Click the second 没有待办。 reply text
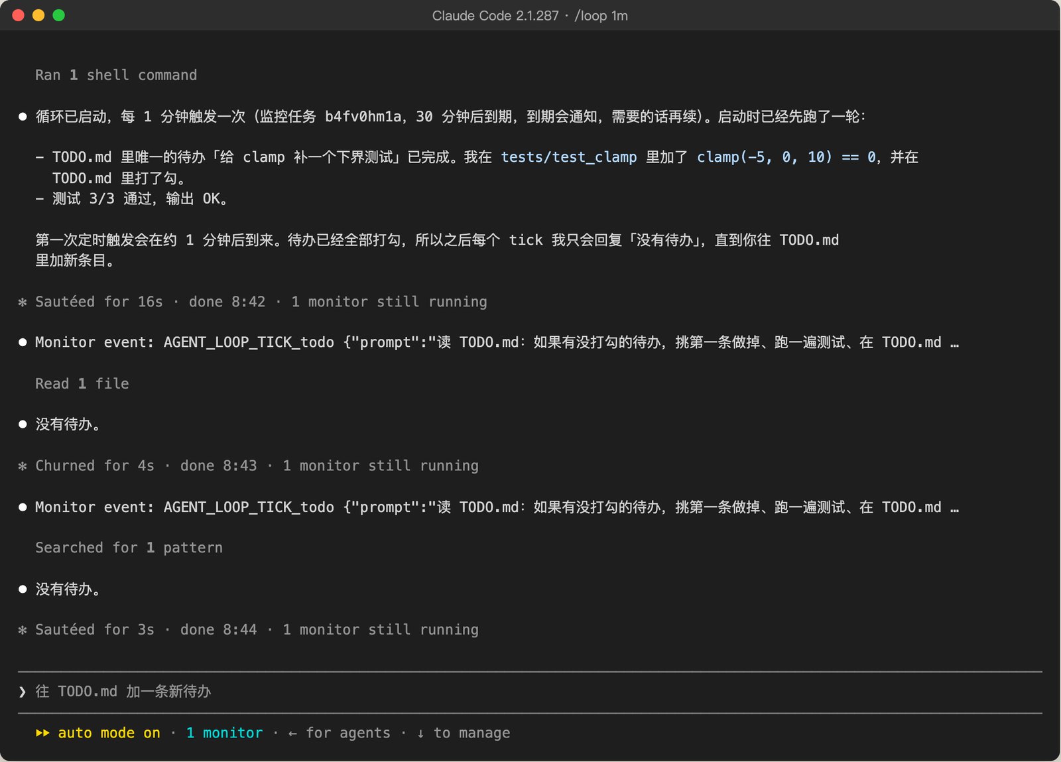 coord(68,589)
